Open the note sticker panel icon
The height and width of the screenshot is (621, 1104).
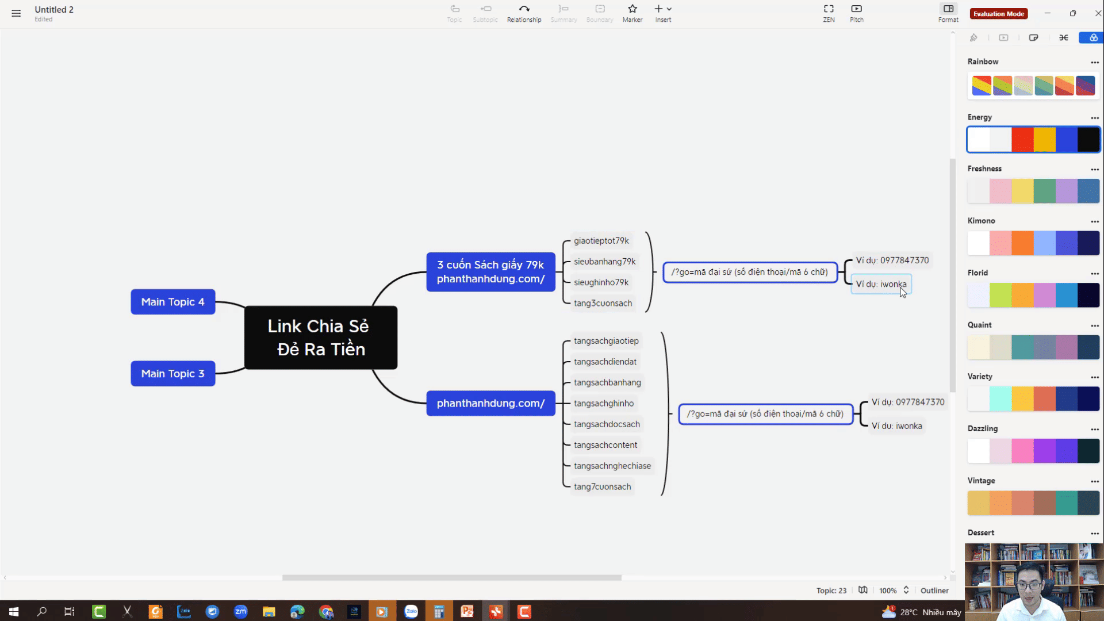[x=1033, y=38]
